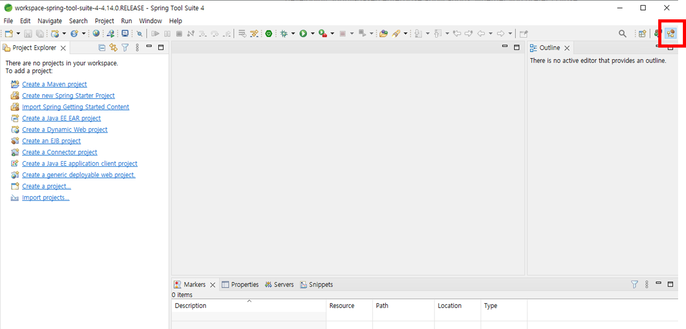Click the Save All icon

[39, 33]
